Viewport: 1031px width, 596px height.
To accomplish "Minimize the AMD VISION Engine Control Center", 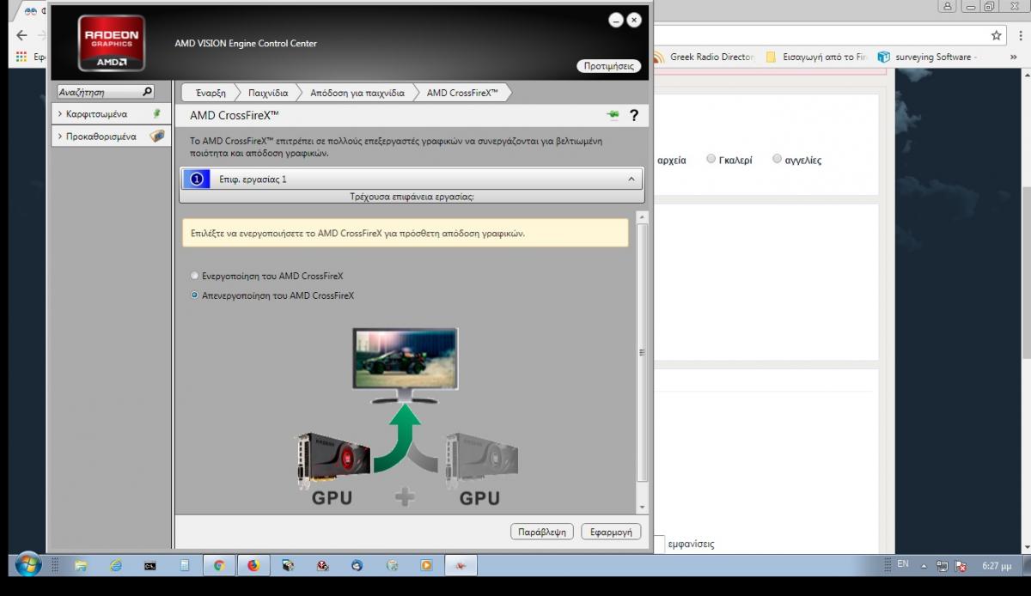I will click(615, 20).
